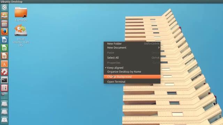The image size is (223, 125).
Task: Open the Ubuntu Dash search launcher icon
Action: [x=4, y=8]
